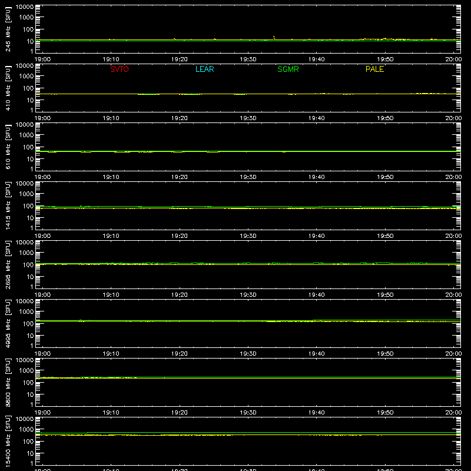The height and width of the screenshot is (471, 471).
Task: Click the 100 y-axis value of 245 MHz plot
Action: coord(28,29)
